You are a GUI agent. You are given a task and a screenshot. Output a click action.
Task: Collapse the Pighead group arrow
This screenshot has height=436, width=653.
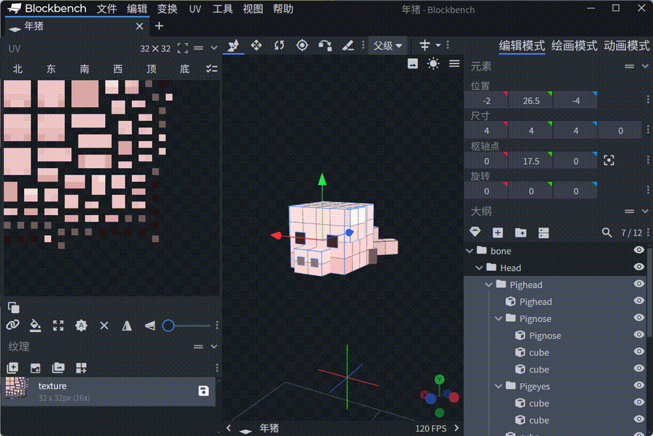489,284
